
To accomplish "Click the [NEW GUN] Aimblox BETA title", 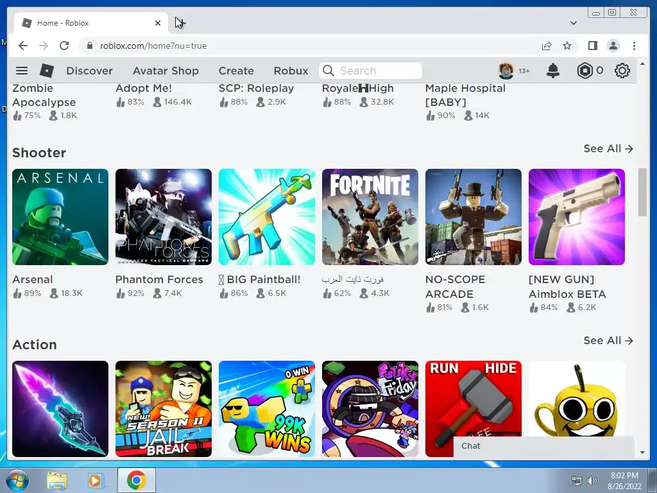I will coord(567,287).
